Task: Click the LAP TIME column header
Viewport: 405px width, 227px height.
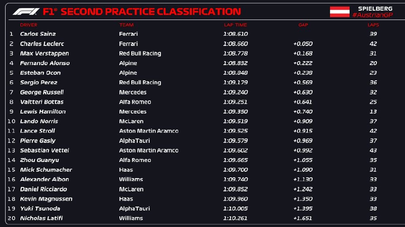Action: [235, 25]
